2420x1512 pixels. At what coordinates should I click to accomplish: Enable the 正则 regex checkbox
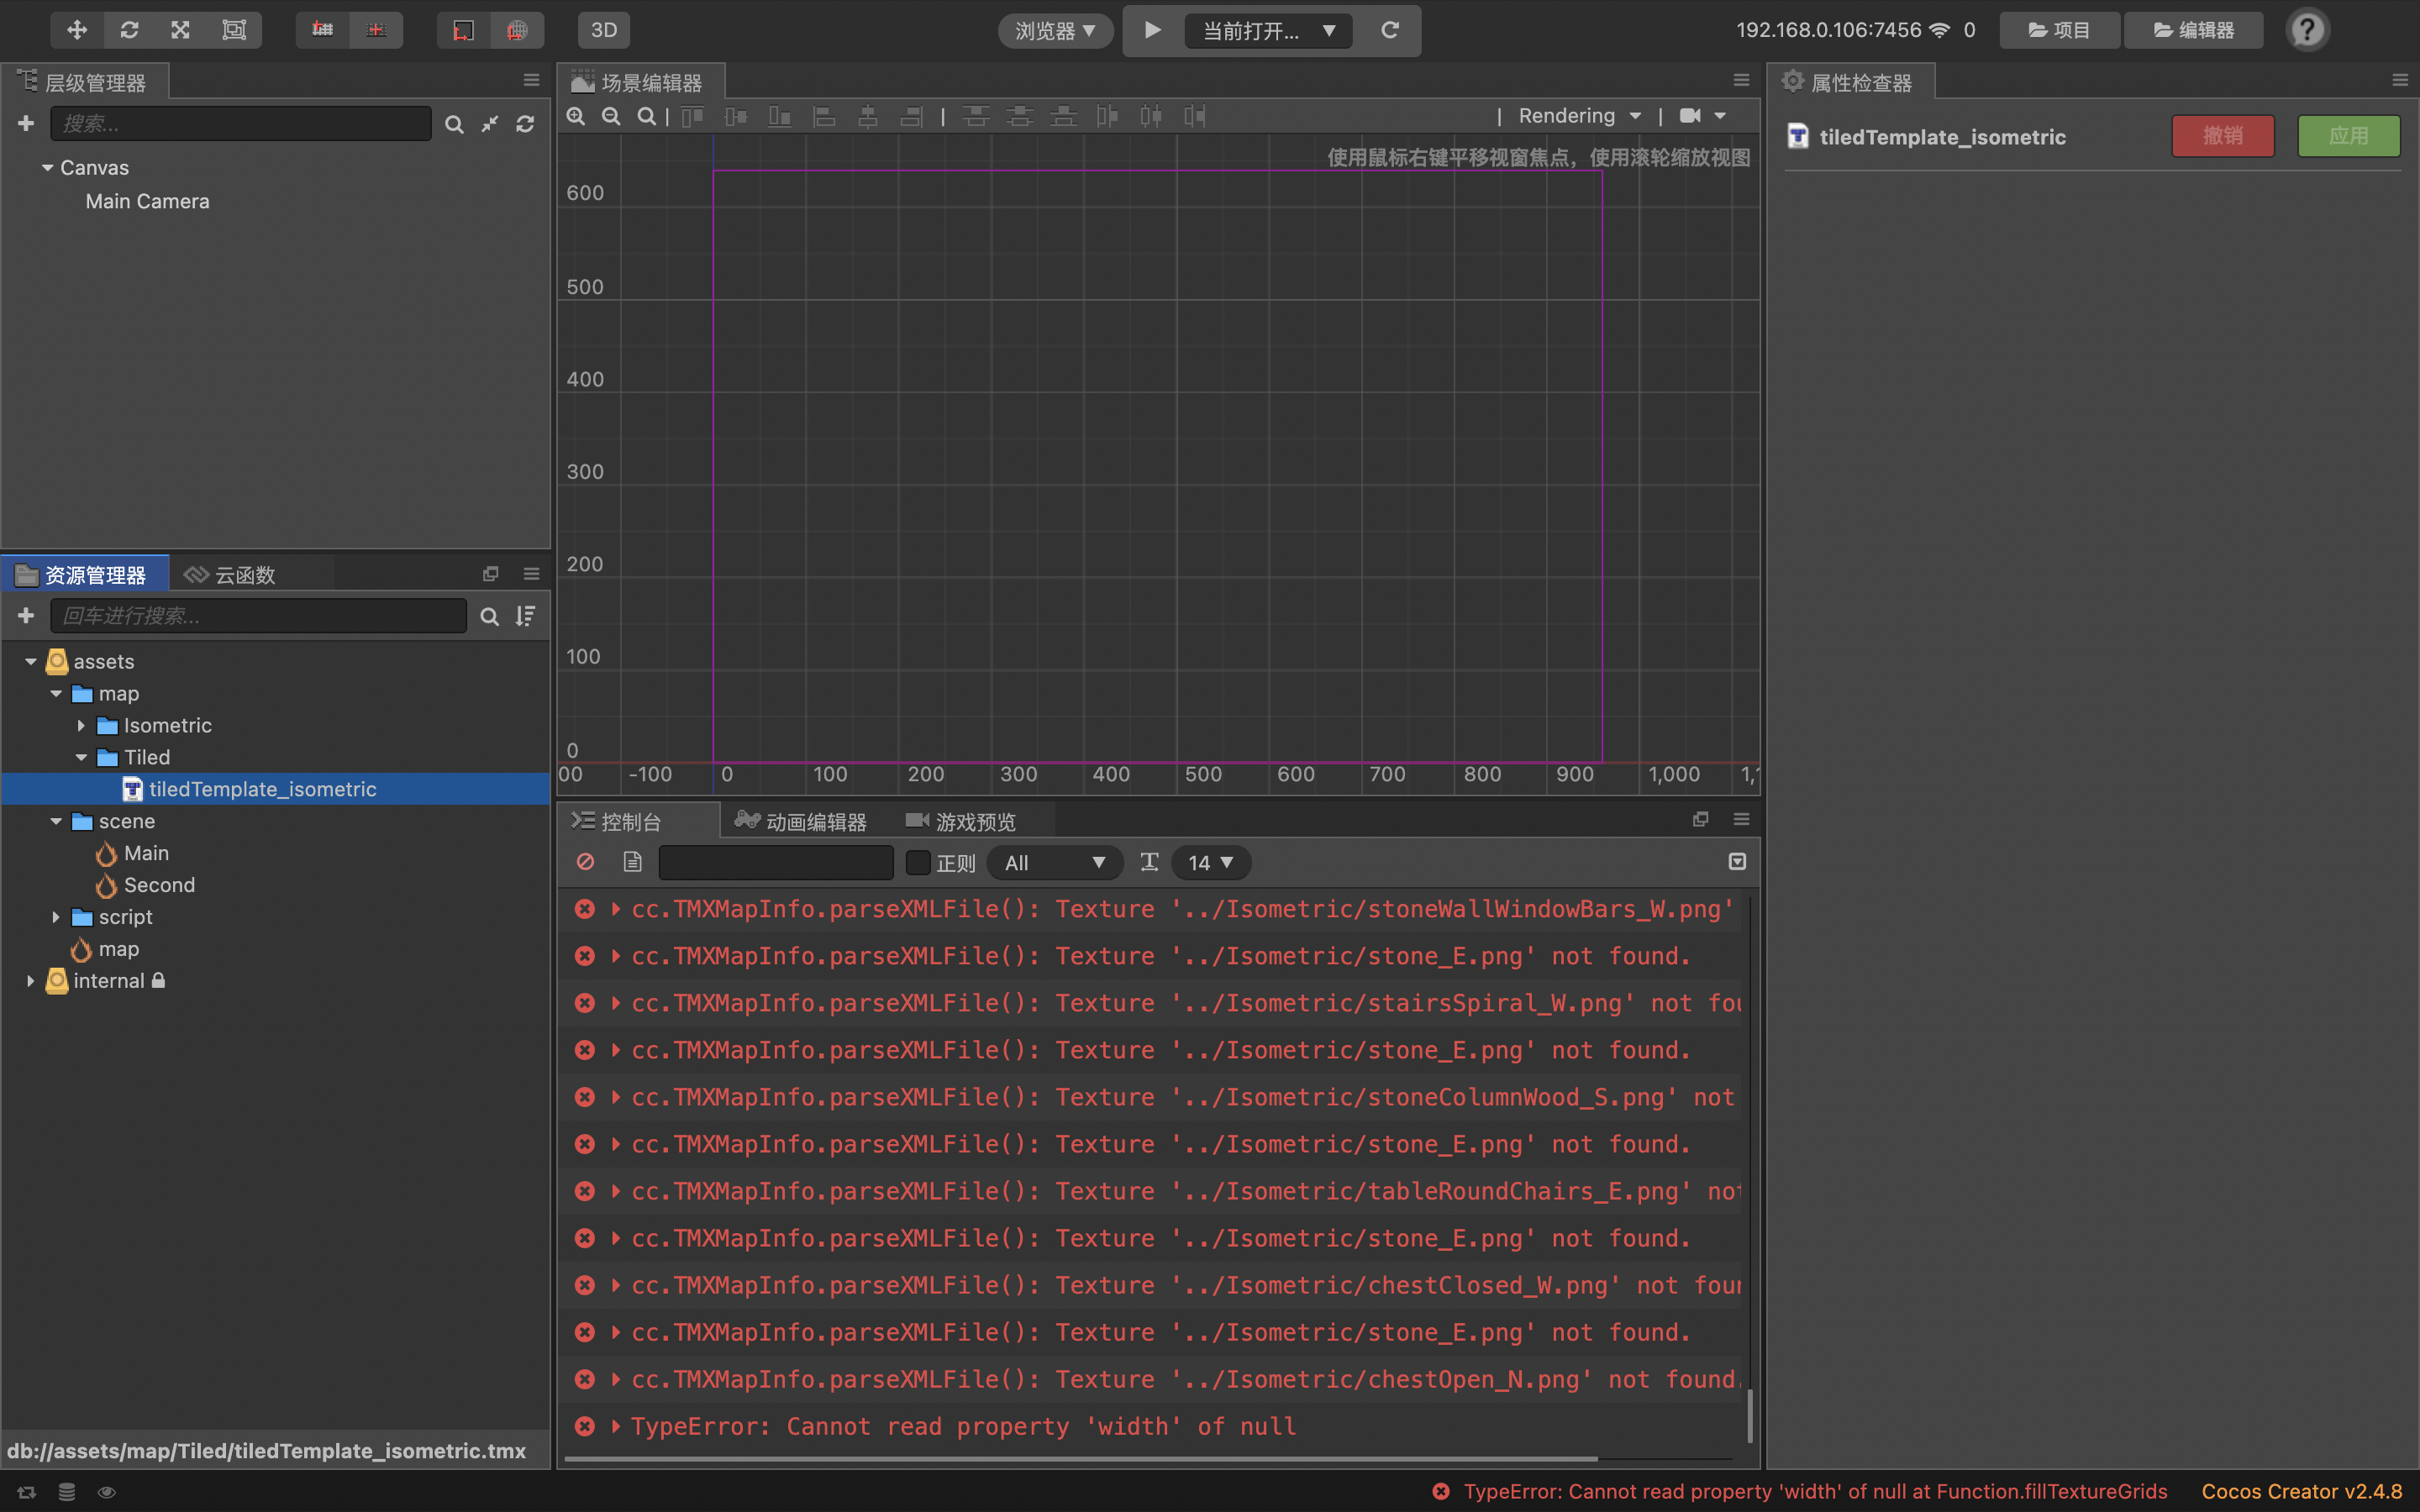[917, 862]
